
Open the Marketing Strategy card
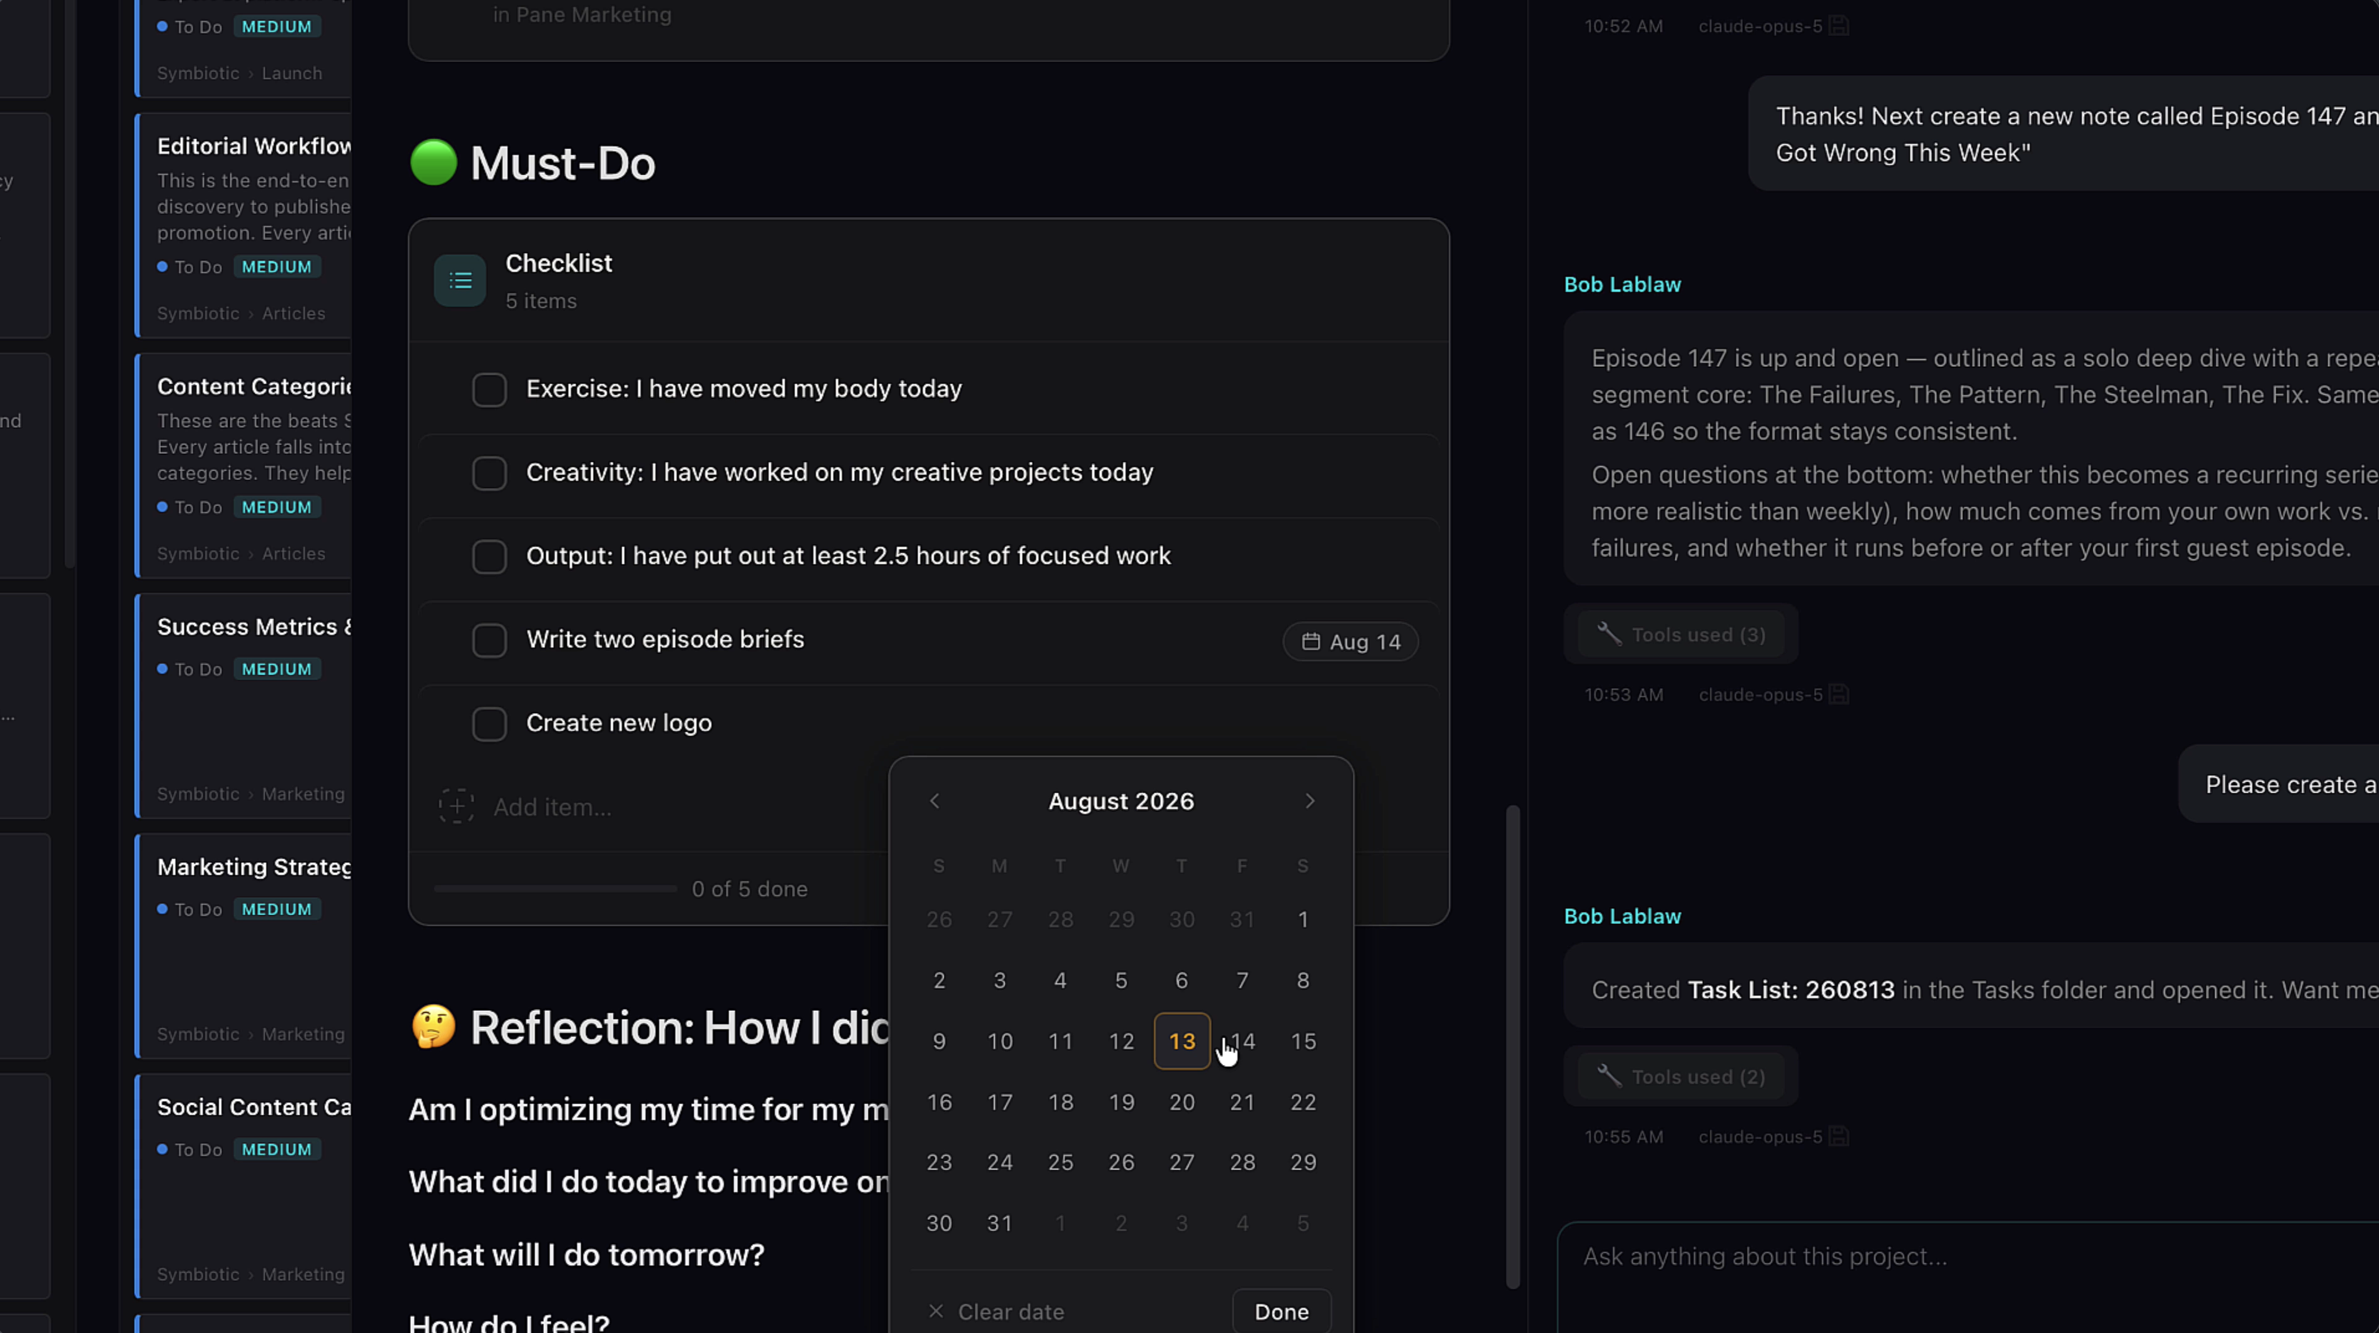pos(244,946)
